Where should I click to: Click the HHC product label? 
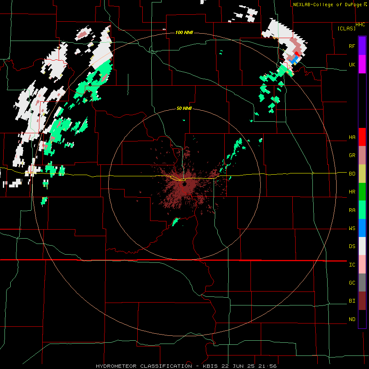point(360,25)
